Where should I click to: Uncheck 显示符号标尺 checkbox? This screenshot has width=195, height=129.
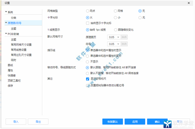(x=87, y=79)
